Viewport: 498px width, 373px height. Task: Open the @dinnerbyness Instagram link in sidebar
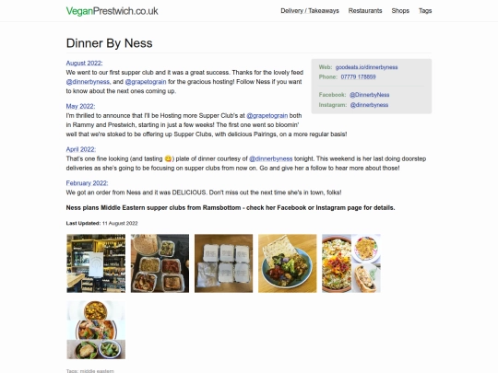click(369, 105)
